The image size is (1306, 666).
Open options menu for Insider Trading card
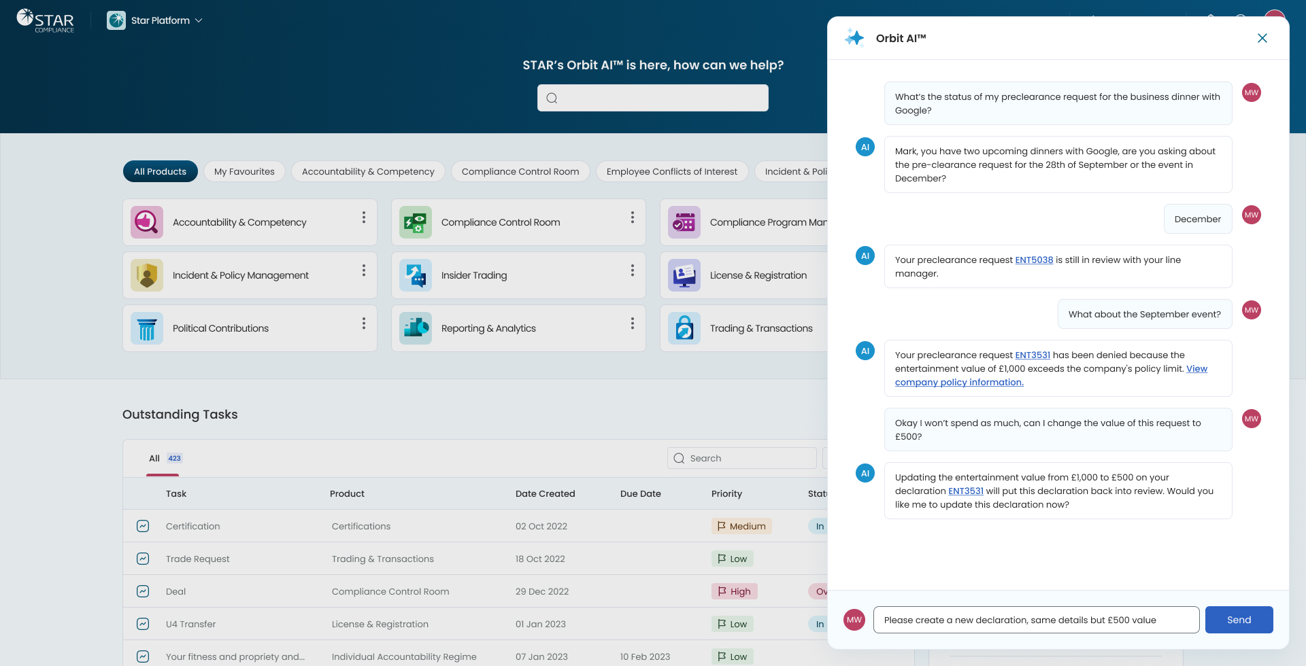(633, 270)
